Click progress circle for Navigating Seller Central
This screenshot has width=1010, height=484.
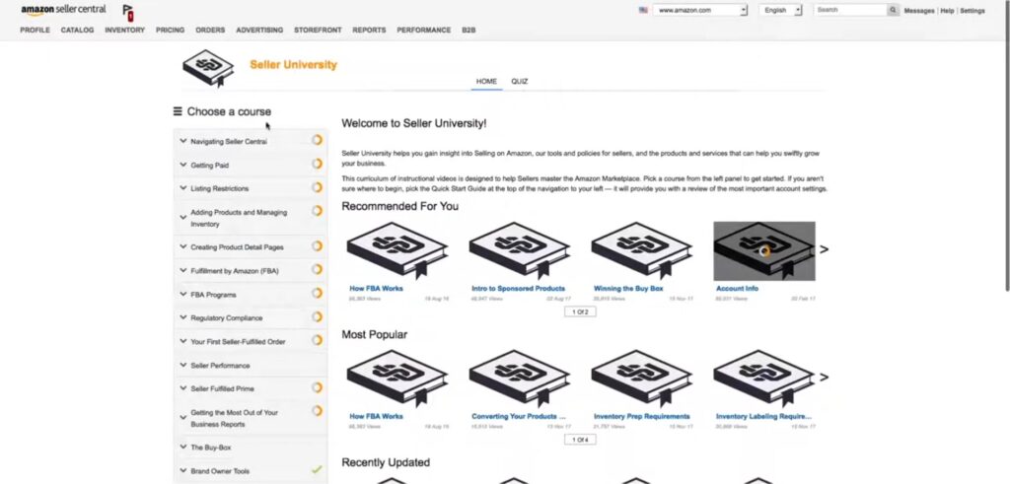[317, 140]
